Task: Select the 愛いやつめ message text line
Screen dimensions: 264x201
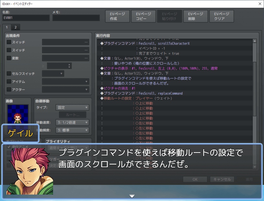Action: [175, 63]
